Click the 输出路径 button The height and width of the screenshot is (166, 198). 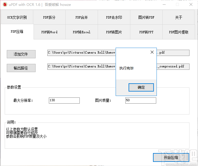point(21,68)
